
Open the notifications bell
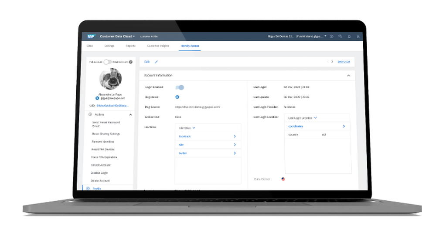(349, 37)
